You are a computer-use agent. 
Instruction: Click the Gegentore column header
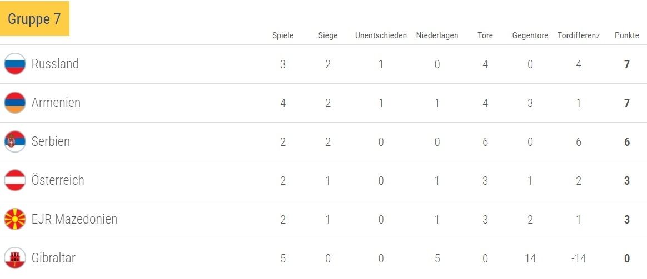[x=530, y=35]
